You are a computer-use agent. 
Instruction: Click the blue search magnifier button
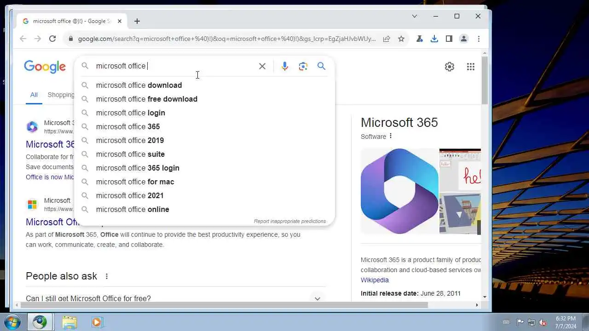click(x=322, y=66)
